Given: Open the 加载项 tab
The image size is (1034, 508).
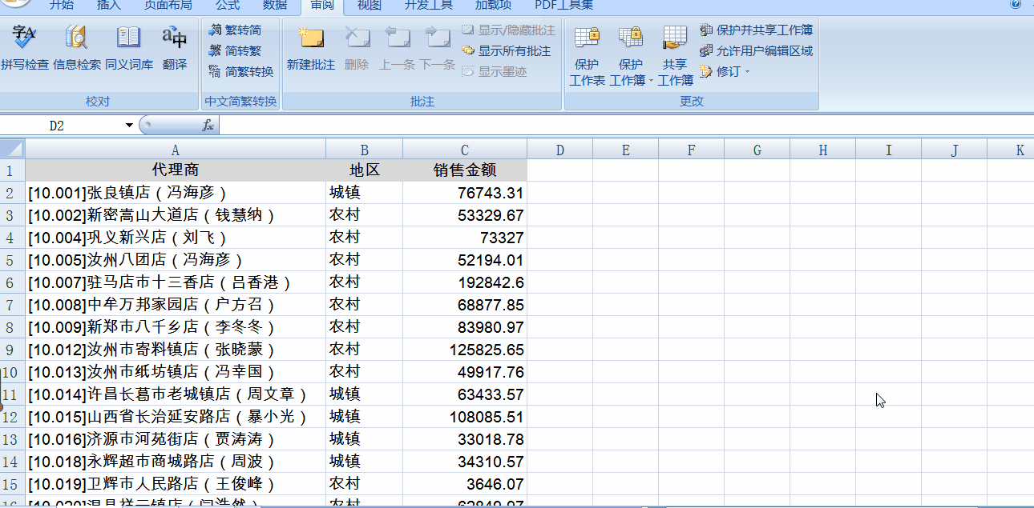Looking at the screenshot, I should point(493,5).
